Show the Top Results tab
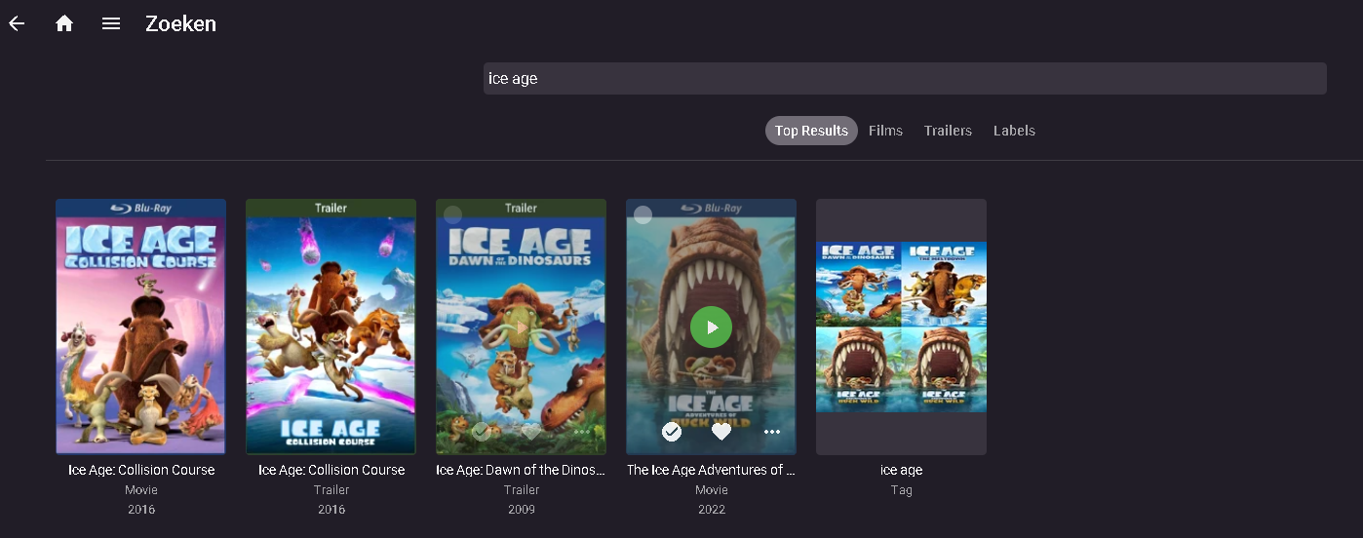This screenshot has height=538, width=1363. 811,131
